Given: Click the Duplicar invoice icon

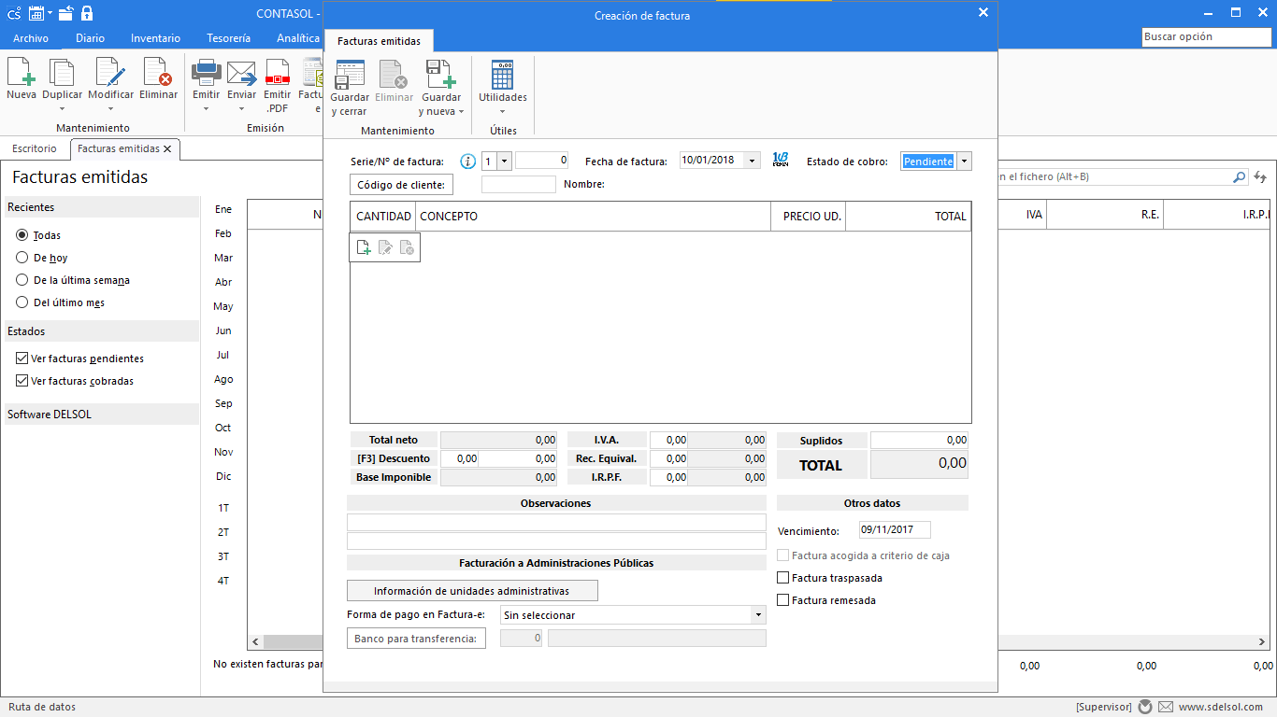Looking at the screenshot, I should click(x=62, y=73).
